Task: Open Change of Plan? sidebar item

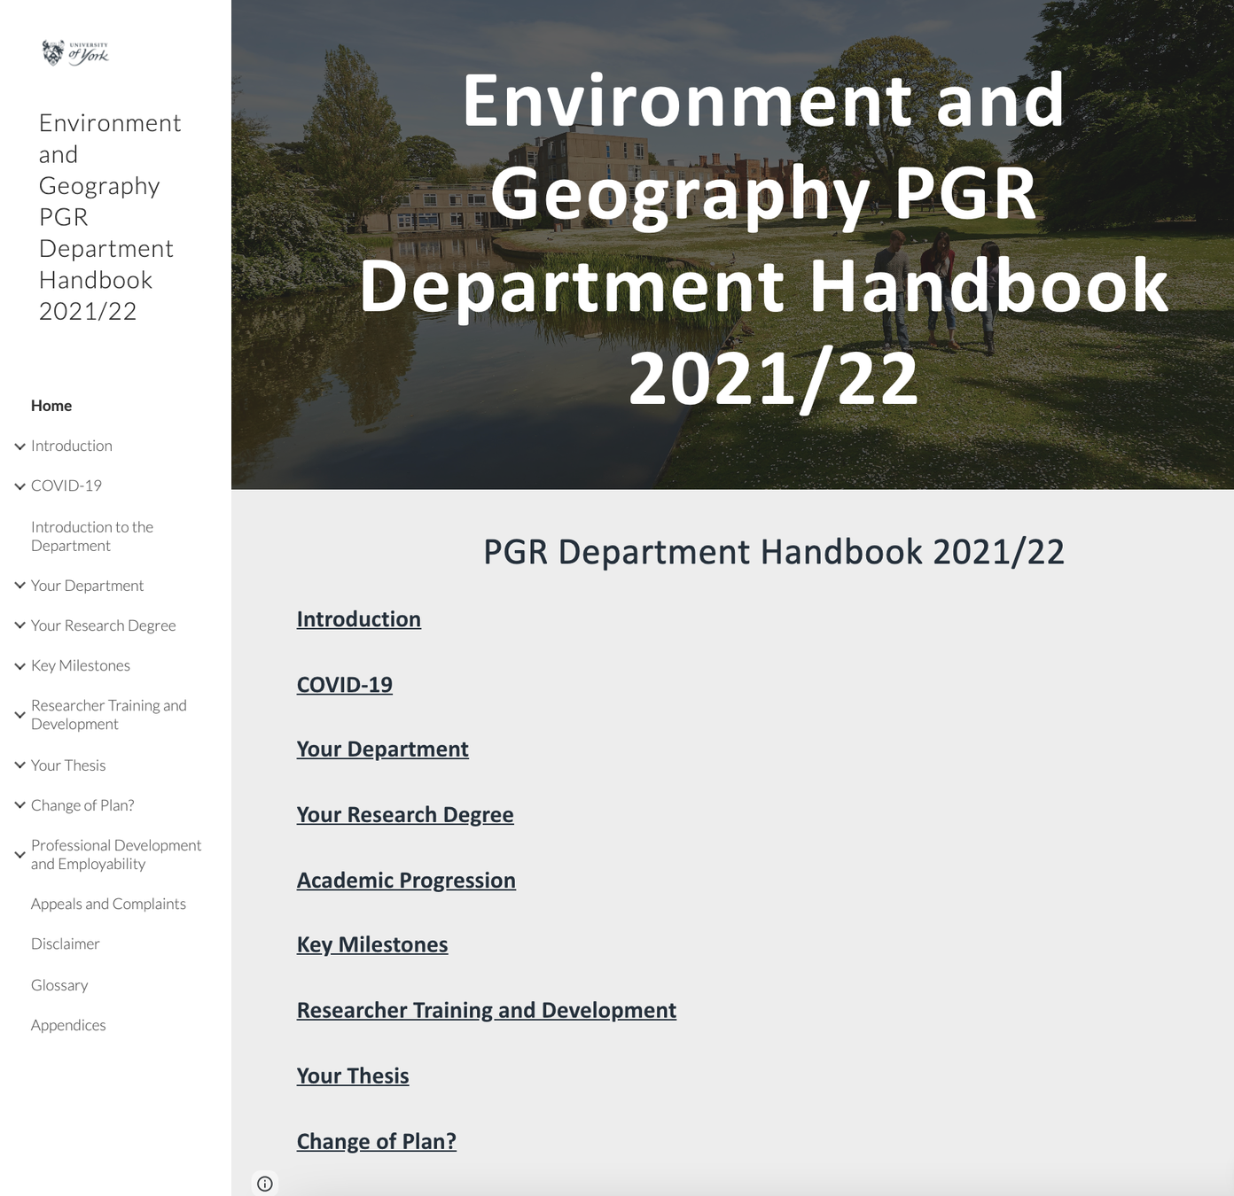Action: click(x=82, y=805)
